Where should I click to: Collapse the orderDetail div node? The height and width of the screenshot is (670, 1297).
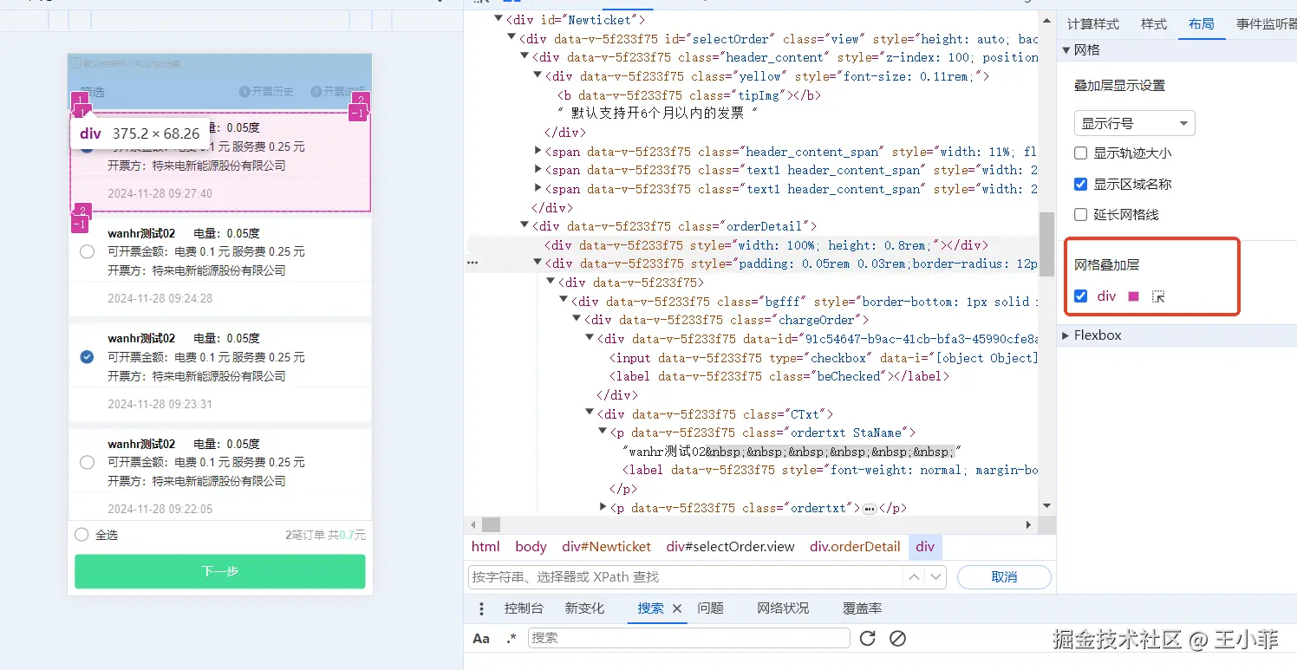pos(525,226)
